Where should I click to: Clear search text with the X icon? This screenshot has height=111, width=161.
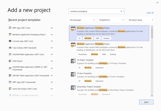point(121,11)
